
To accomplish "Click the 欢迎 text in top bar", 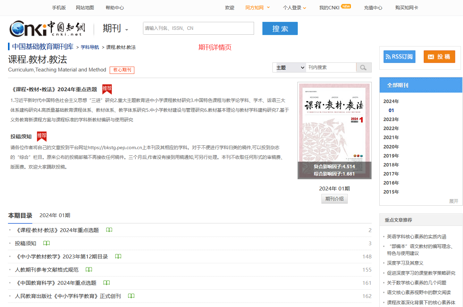I will pyautogui.click(x=229, y=8).
